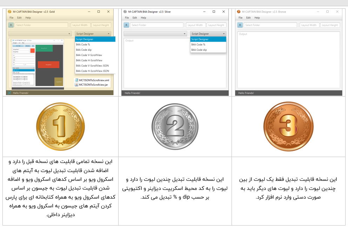Select B4A Code V-ScrollView JSON option

(93, 66)
